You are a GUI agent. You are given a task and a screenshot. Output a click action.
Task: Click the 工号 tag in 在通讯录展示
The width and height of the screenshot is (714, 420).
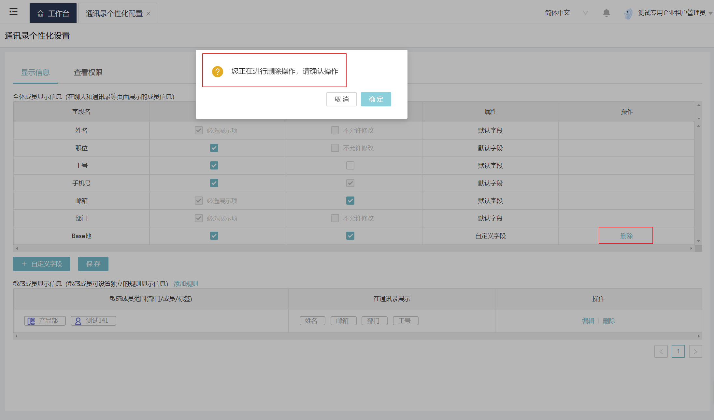coord(406,321)
